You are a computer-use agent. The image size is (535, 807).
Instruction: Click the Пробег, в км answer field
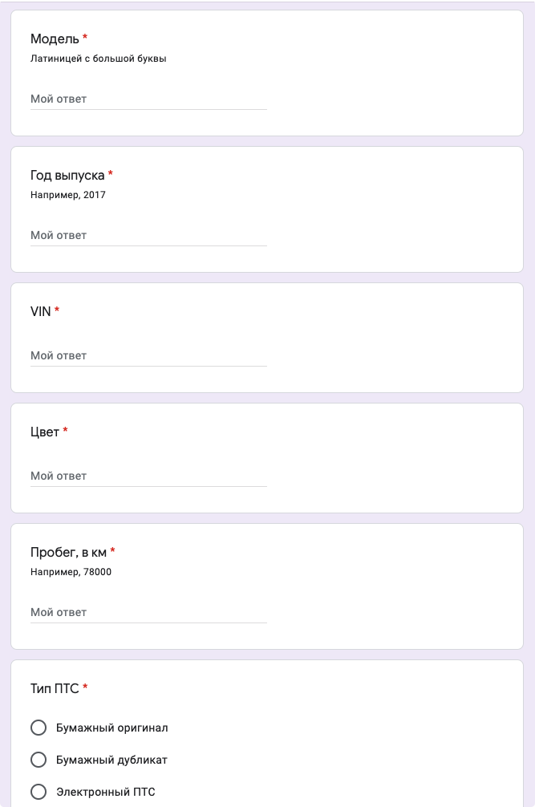pyautogui.click(x=148, y=612)
